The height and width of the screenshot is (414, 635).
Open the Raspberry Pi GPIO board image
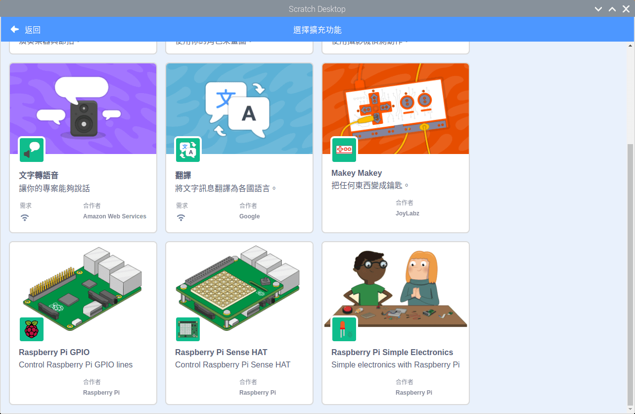[x=83, y=288]
